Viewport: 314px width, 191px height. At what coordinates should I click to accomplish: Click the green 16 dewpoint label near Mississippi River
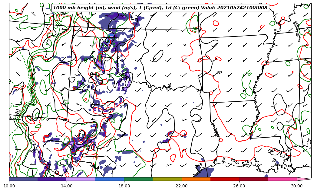(x=248, y=73)
